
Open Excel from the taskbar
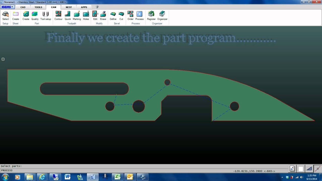coord(117,177)
